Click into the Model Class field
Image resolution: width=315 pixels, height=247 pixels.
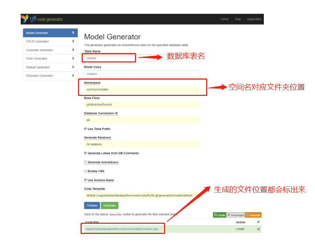[142, 74]
